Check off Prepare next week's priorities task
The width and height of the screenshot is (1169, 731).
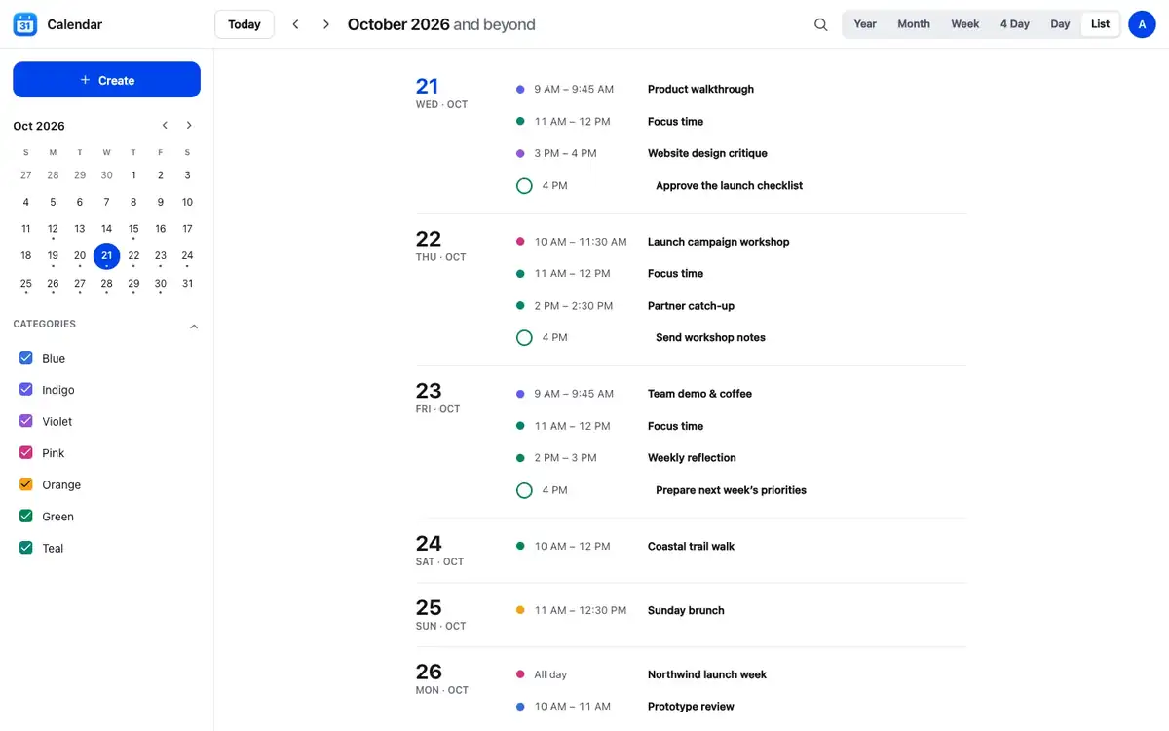pos(524,490)
